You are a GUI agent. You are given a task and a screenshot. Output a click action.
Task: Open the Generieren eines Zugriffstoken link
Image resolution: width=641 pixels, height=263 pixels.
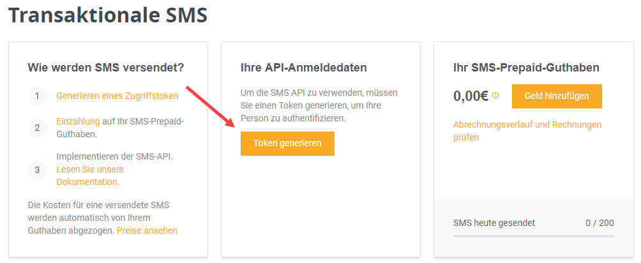click(x=117, y=96)
